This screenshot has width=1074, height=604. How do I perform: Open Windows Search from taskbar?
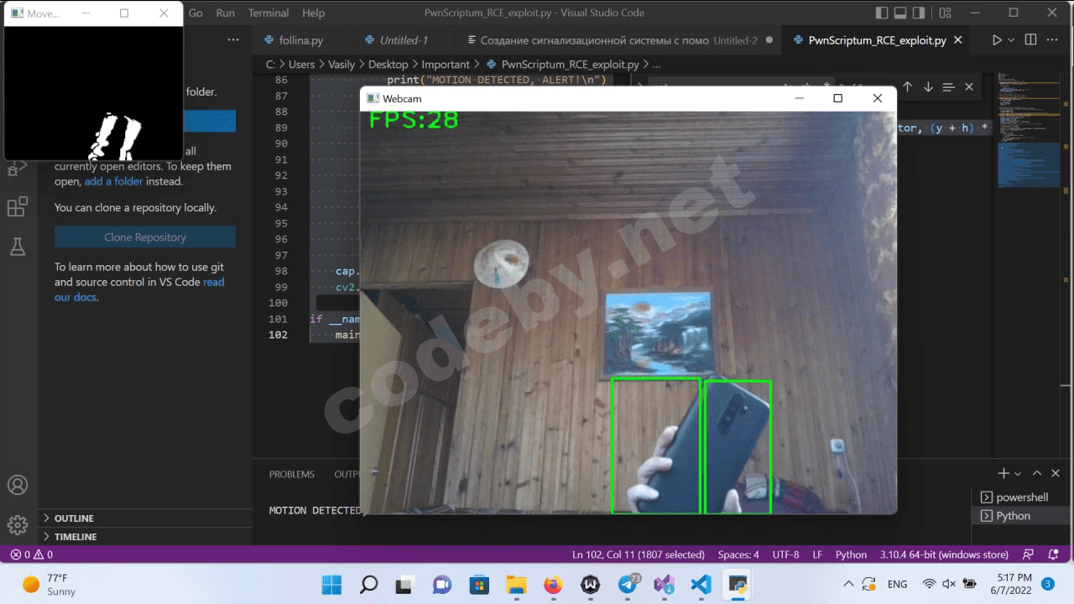point(368,585)
